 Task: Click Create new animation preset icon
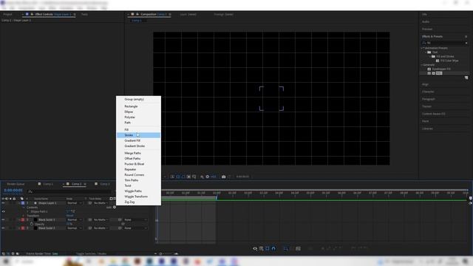click(x=466, y=78)
